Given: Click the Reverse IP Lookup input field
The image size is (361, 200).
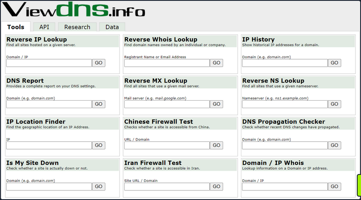Looking at the screenshot, I should coord(49,63).
